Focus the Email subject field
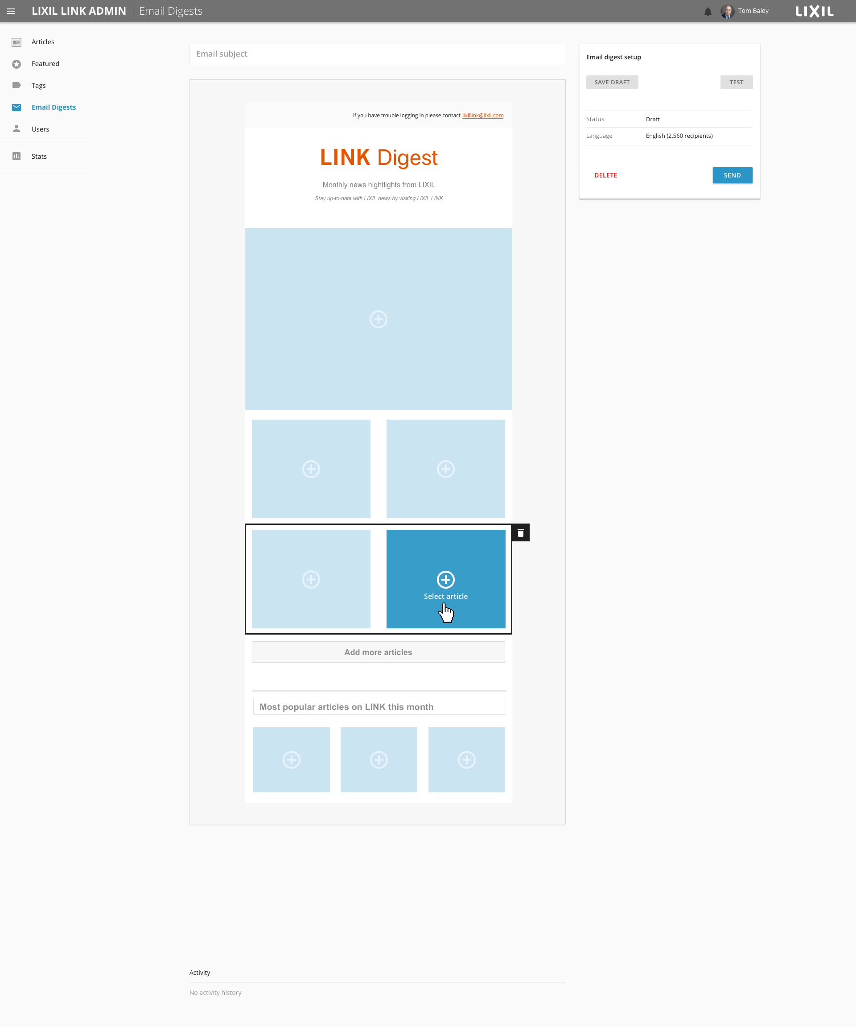Screen dimensions: 856x1027 click(x=377, y=54)
